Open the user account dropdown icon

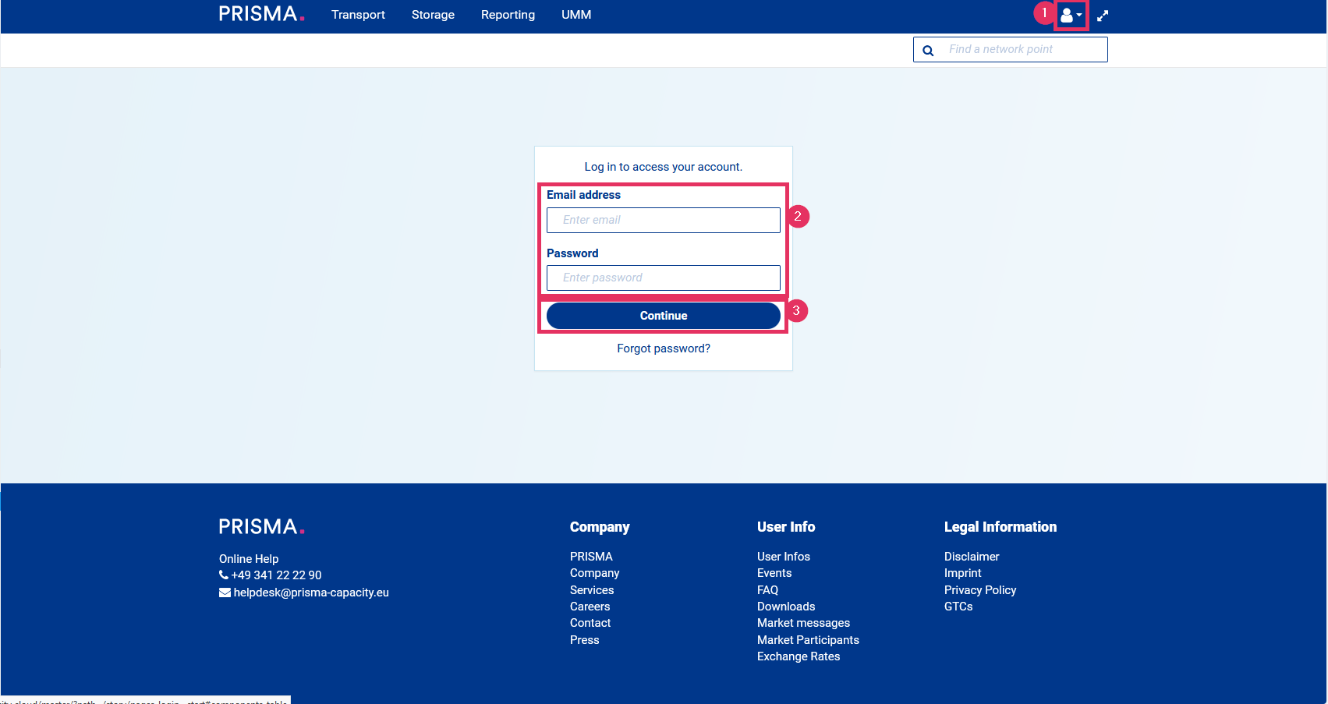1071,15
